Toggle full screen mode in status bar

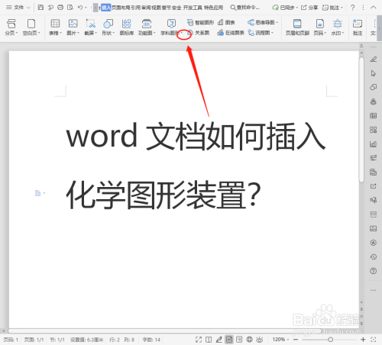(x=199, y=340)
